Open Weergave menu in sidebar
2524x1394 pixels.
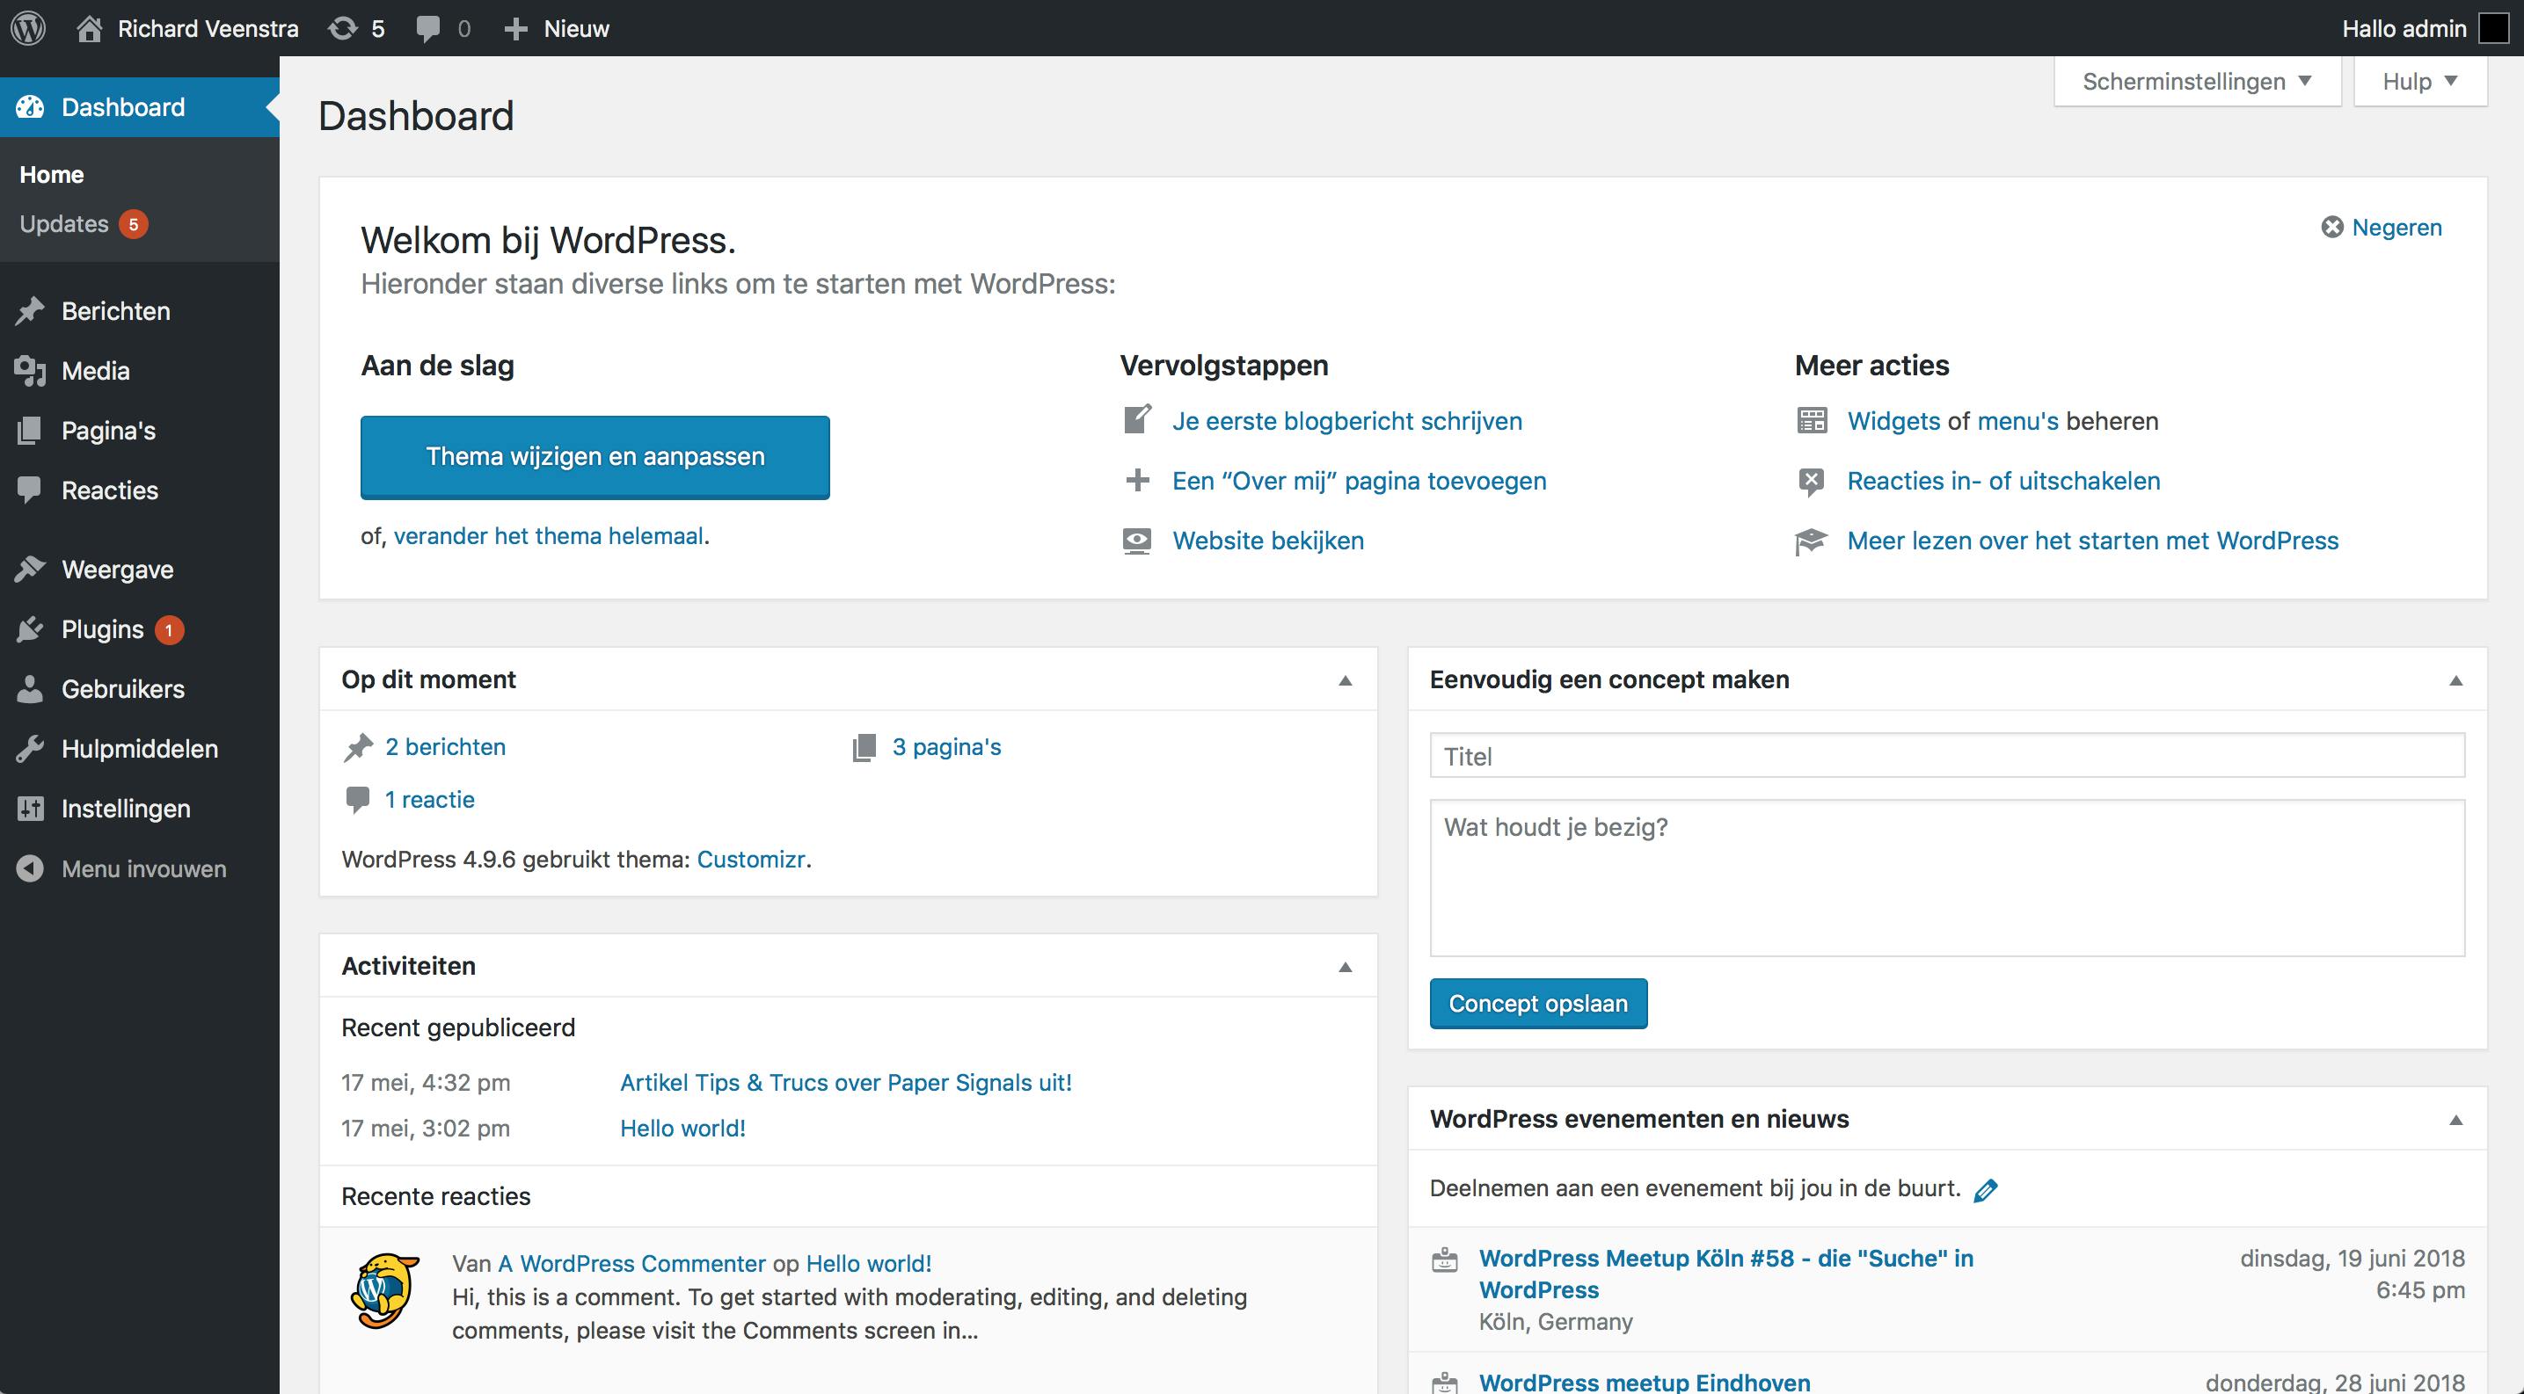click(118, 570)
